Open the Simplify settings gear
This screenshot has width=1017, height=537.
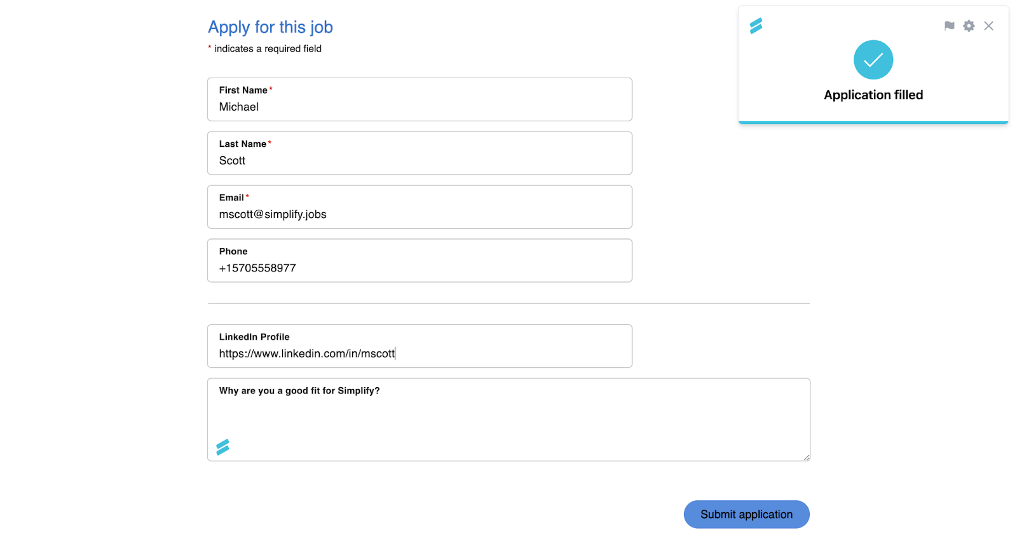coord(969,26)
